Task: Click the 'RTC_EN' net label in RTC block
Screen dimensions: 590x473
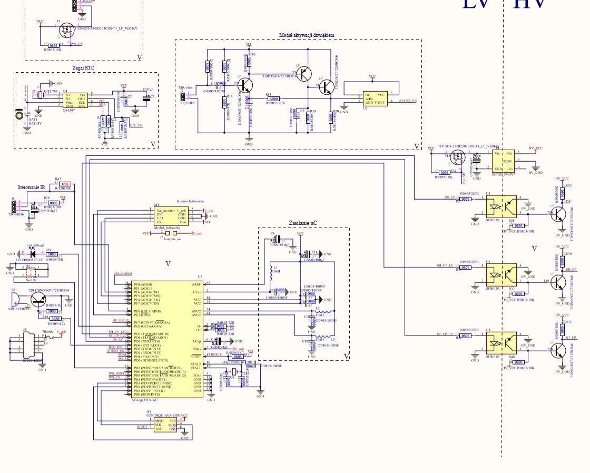Action: coord(136,125)
